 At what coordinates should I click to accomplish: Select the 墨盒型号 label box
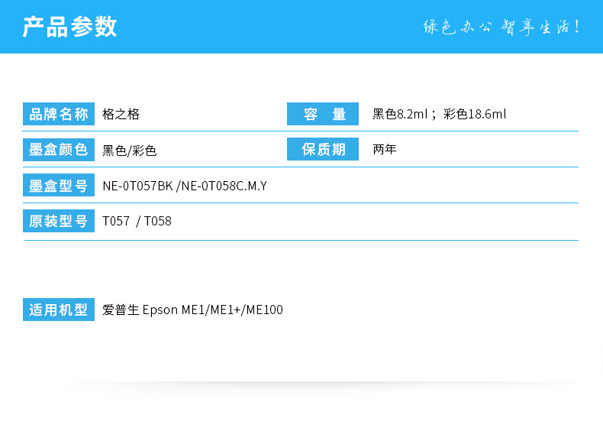pyautogui.click(x=59, y=186)
